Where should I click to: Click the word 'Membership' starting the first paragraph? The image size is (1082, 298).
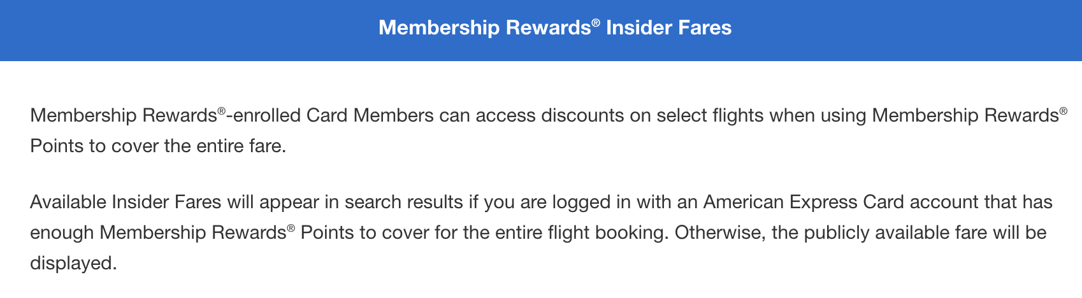pos(83,115)
